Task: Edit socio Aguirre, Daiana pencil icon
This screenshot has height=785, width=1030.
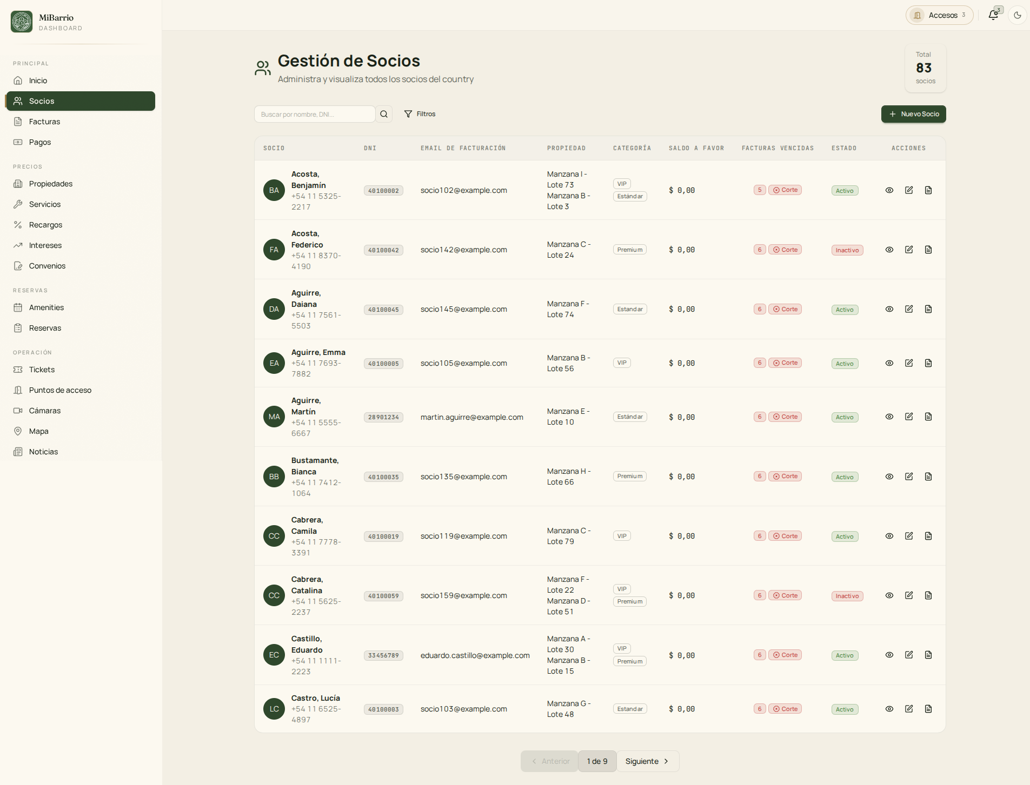Action: pyautogui.click(x=909, y=309)
